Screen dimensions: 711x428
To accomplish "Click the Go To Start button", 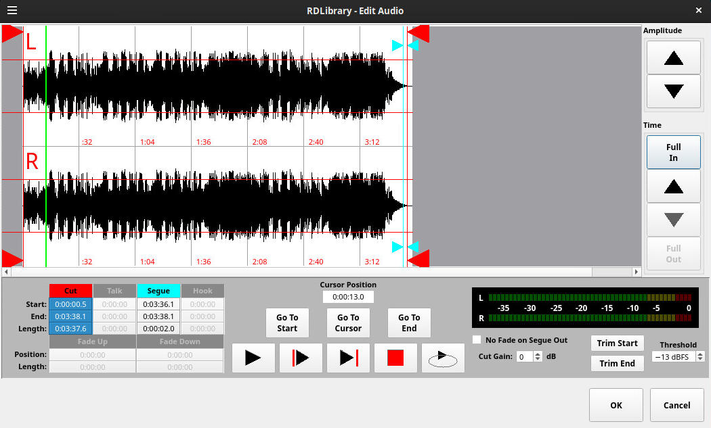I will 287,323.
